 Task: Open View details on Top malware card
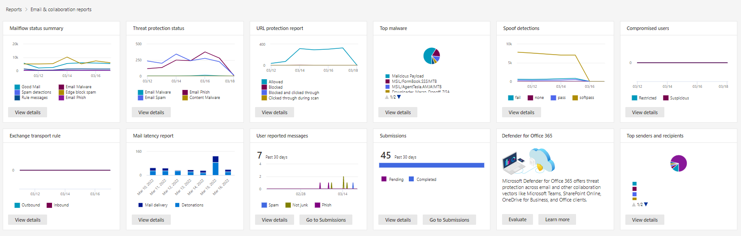pos(398,112)
